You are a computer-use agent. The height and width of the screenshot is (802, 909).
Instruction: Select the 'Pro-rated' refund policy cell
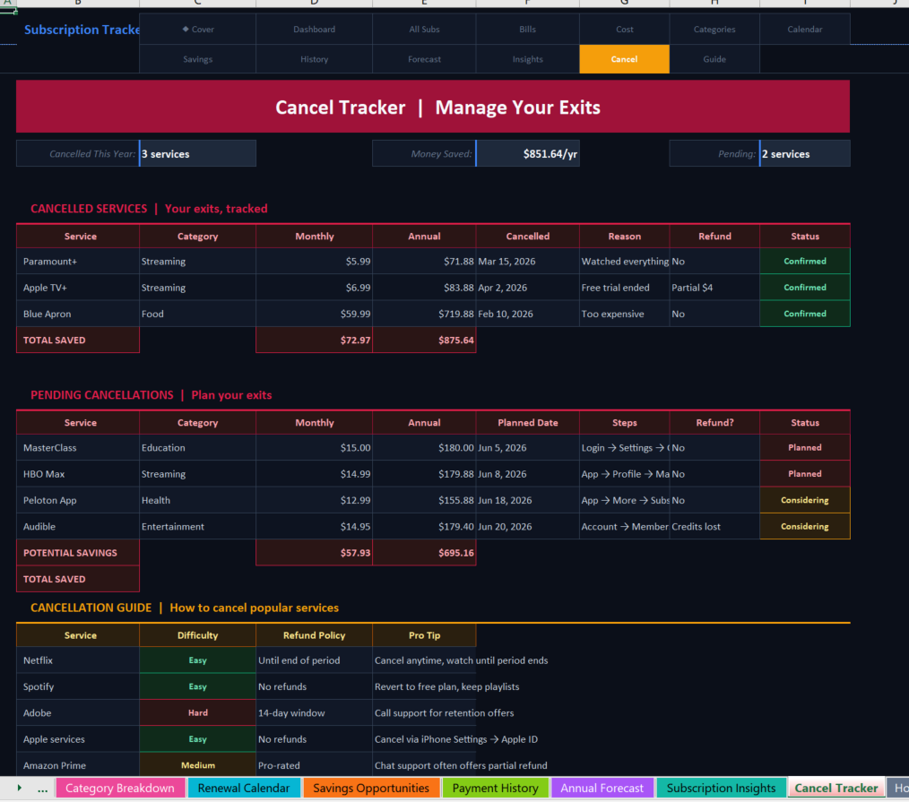(315, 765)
